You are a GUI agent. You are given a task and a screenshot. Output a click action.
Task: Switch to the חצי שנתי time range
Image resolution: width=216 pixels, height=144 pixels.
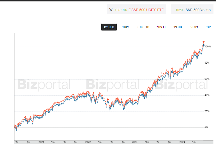click(x=143, y=27)
